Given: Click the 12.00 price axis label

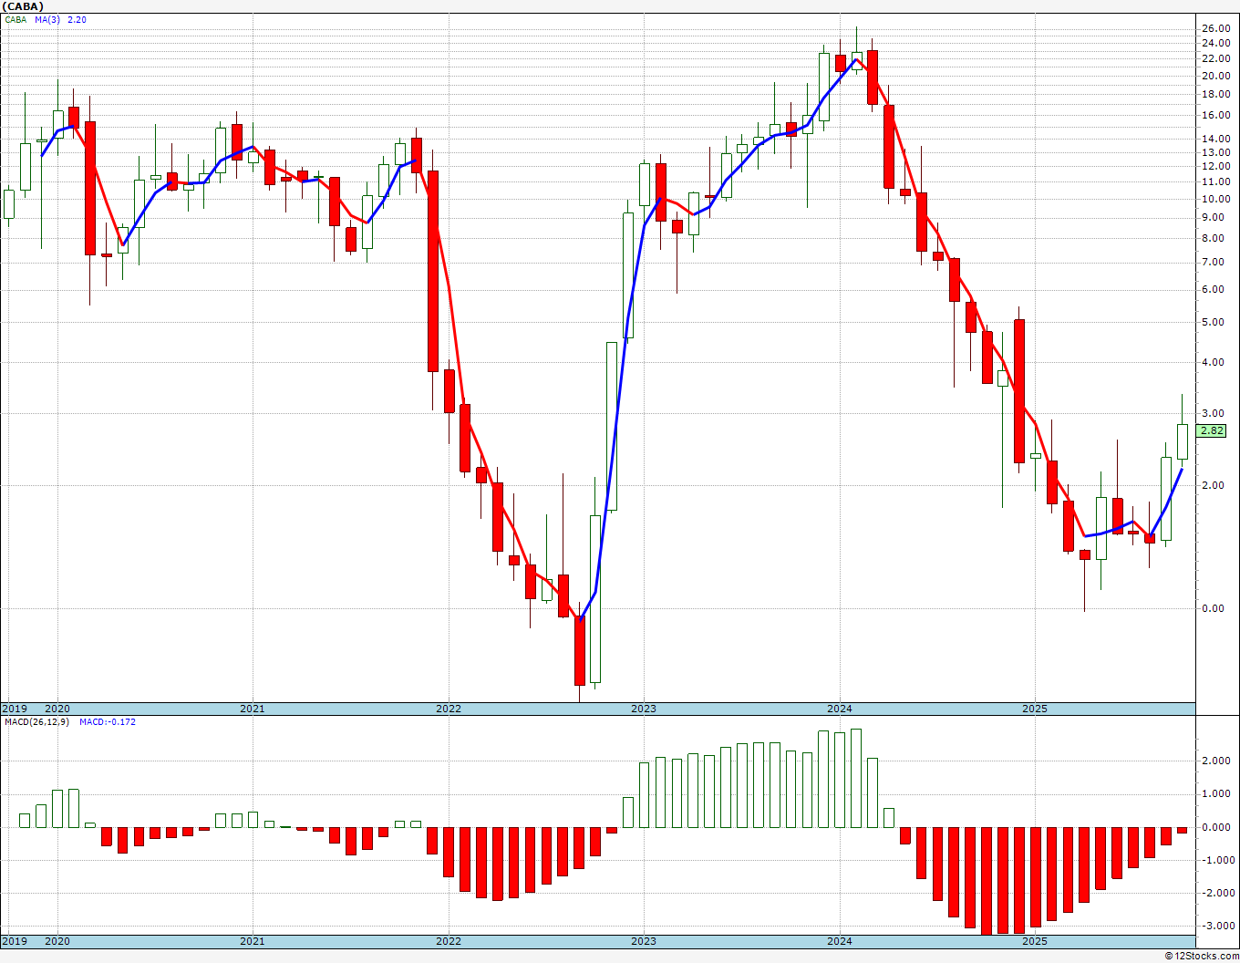Looking at the screenshot, I should click(x=1216, y=166).
